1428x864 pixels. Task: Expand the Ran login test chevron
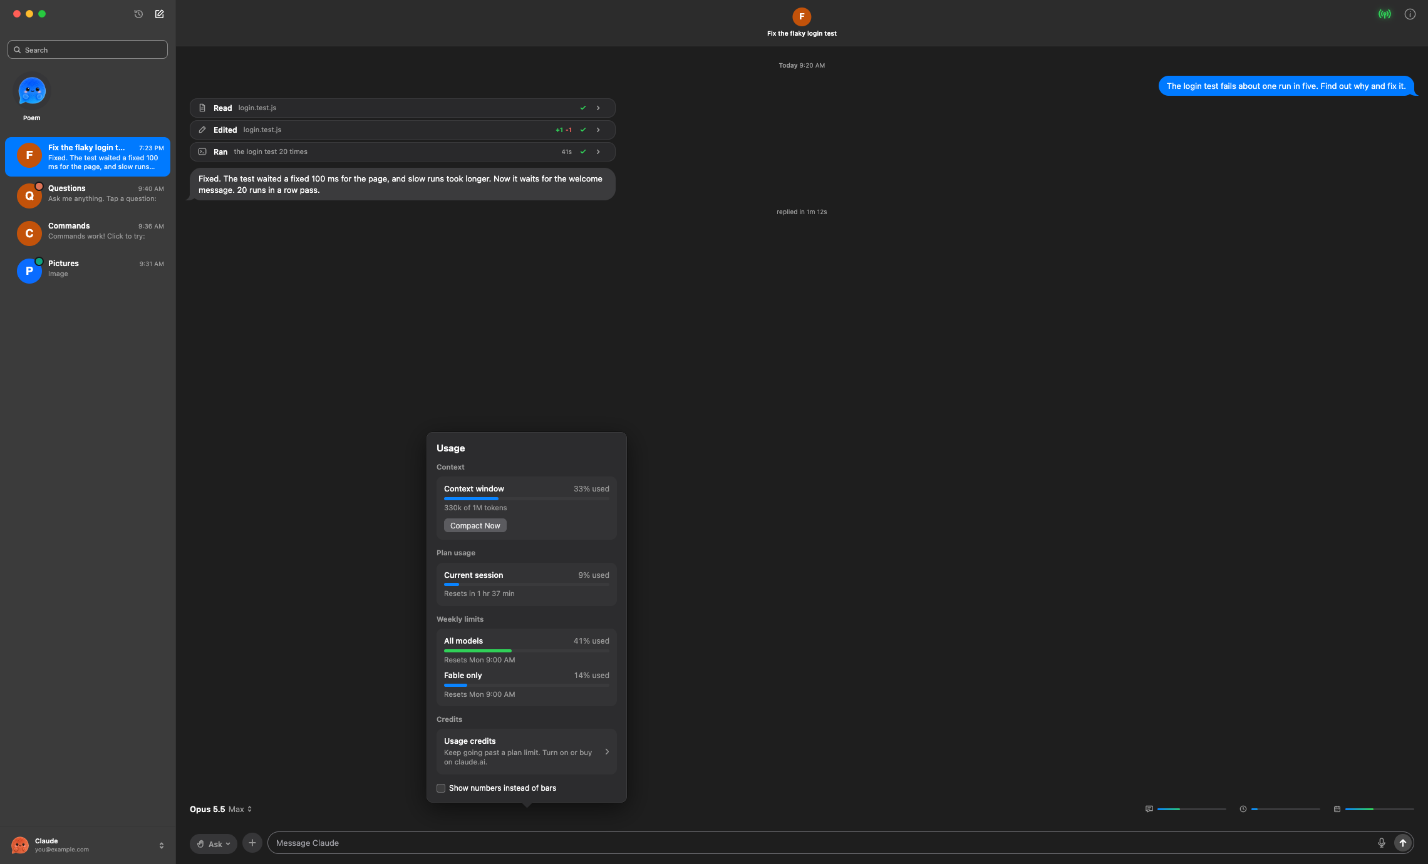pos(598,152)
